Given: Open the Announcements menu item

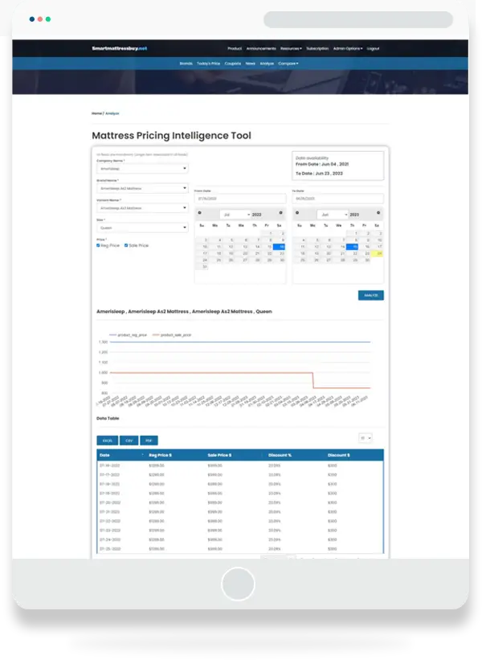Looking at the screenshot, I should (x=261, y=49).
